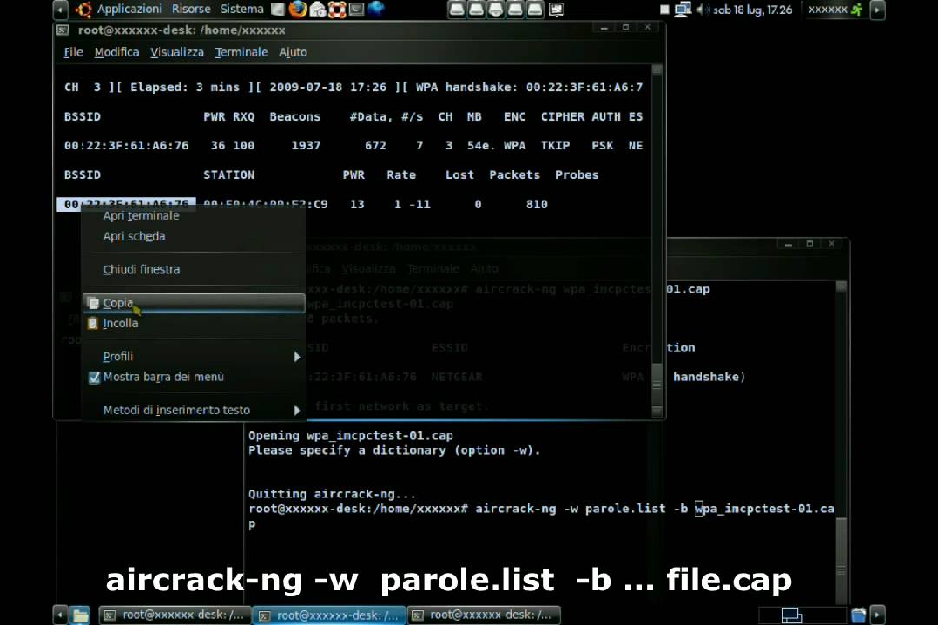Hide the top panel with left arrow
938x625 pixels.
tap(60, 10)
